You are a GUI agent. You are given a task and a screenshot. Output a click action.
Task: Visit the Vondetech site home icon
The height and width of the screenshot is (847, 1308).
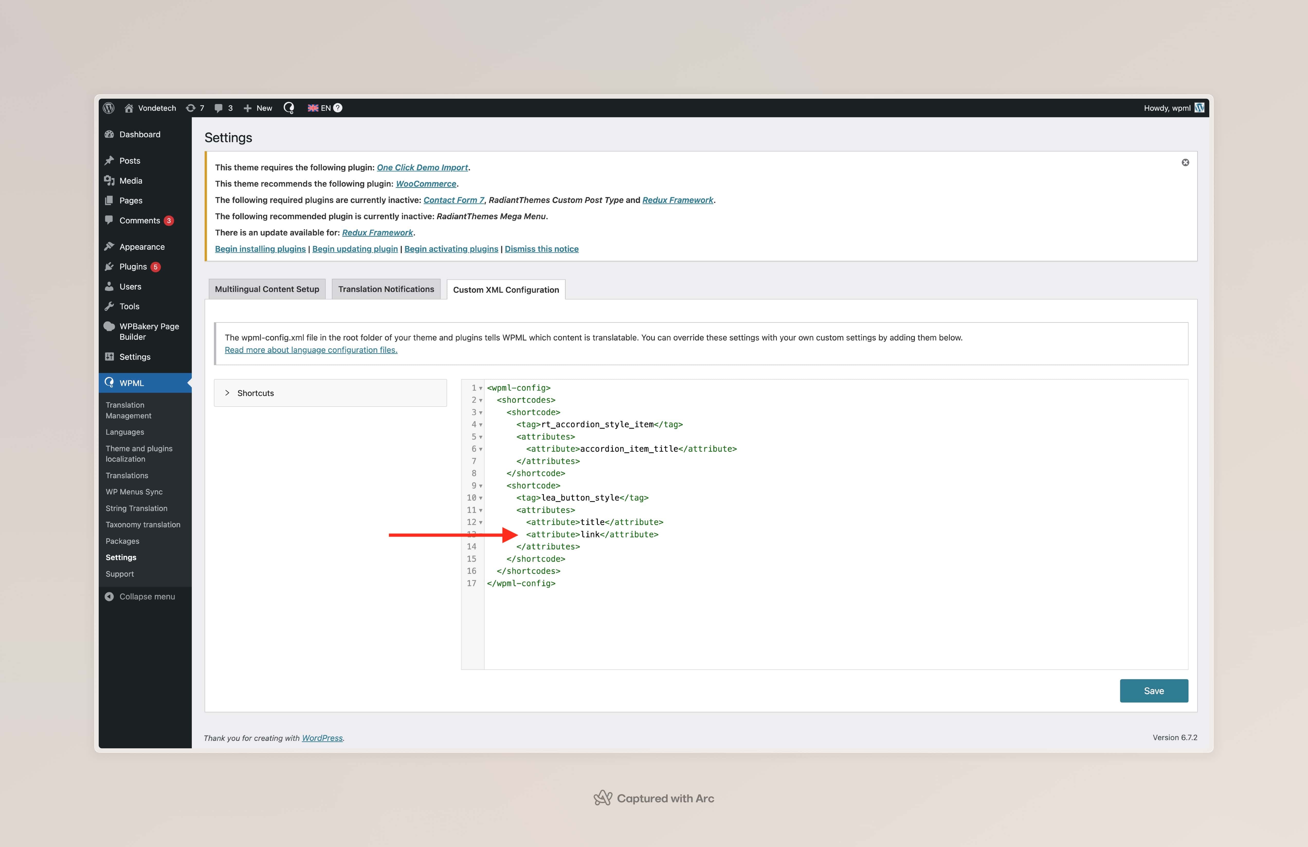click(129, 108)
